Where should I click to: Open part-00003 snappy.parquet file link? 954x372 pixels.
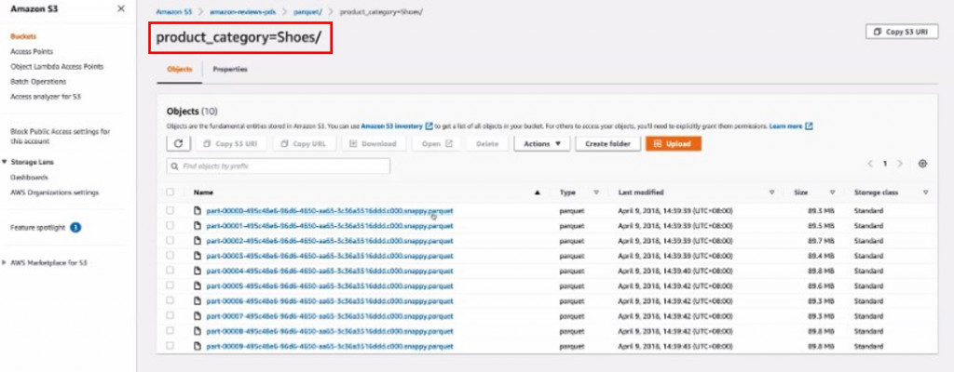pyautogui.click(x=330, y=256)
